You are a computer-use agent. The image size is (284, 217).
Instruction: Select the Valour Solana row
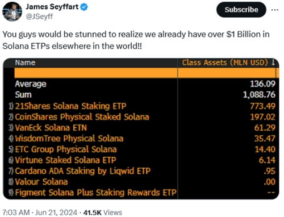(141, 182)
